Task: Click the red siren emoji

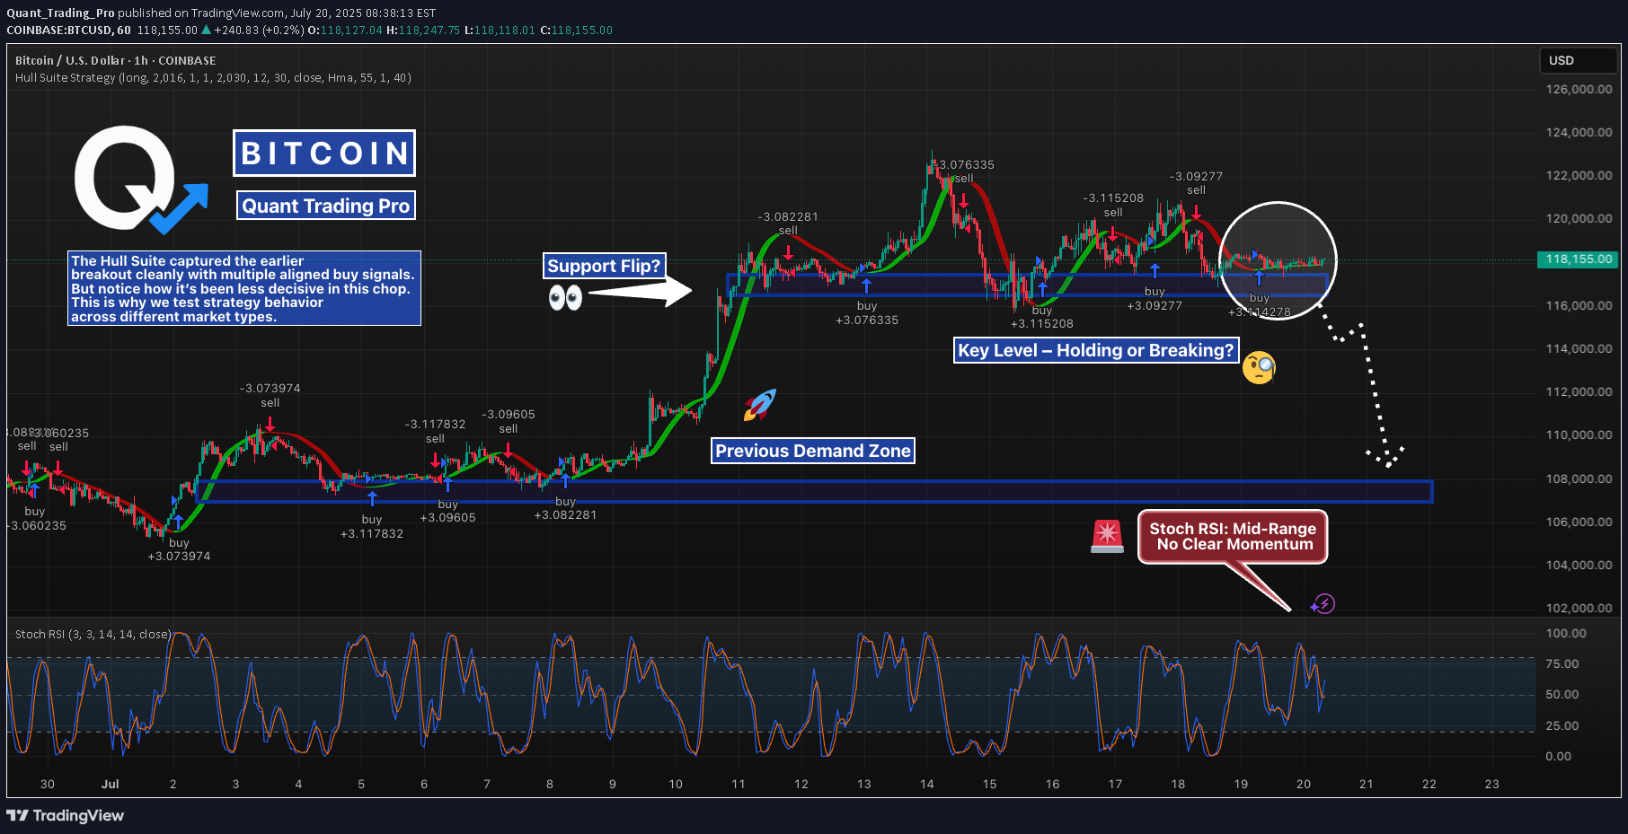Action: click(1107, 536)
